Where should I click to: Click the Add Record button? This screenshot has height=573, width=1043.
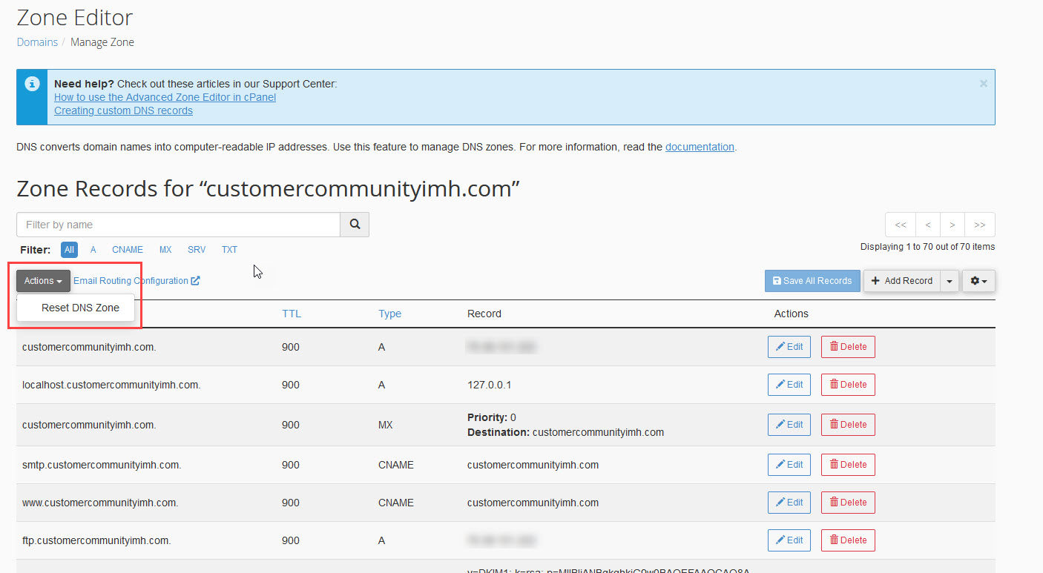(901, 281)
